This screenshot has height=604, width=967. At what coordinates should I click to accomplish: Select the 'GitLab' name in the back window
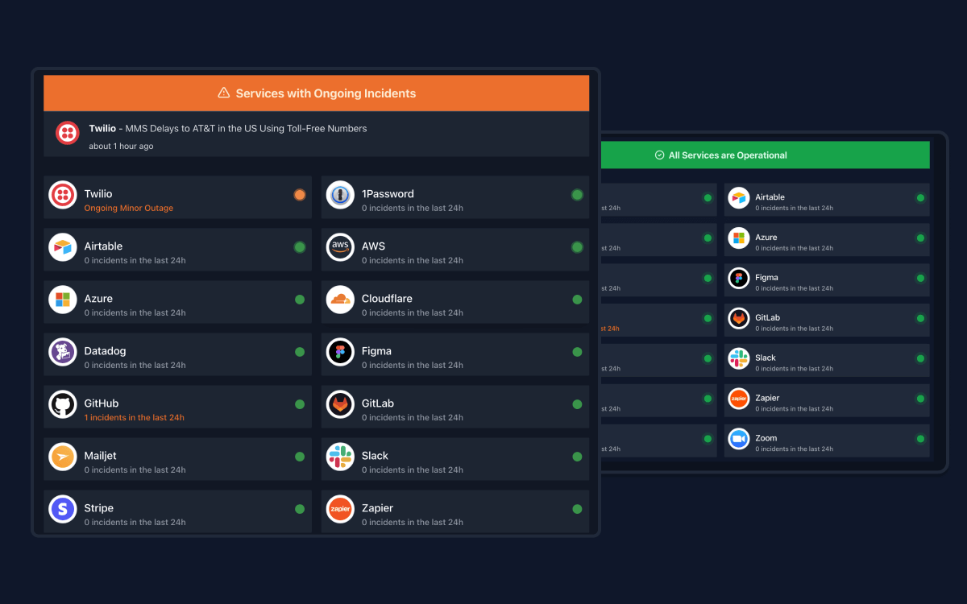[767, 317]
